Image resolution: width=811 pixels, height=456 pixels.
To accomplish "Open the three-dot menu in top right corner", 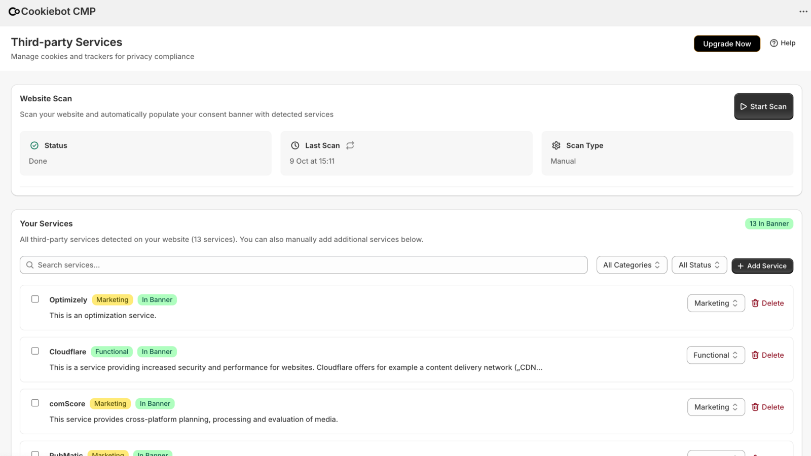I will coord(802,11).
